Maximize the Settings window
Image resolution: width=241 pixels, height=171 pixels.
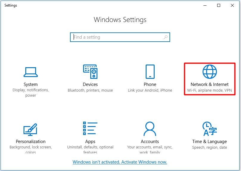point(219,6)
